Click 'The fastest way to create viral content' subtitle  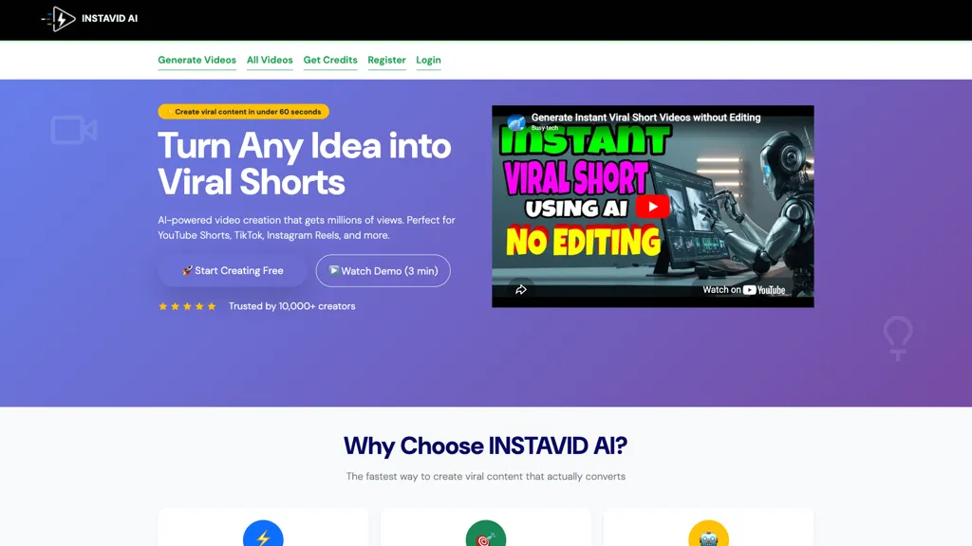point(485,477)
